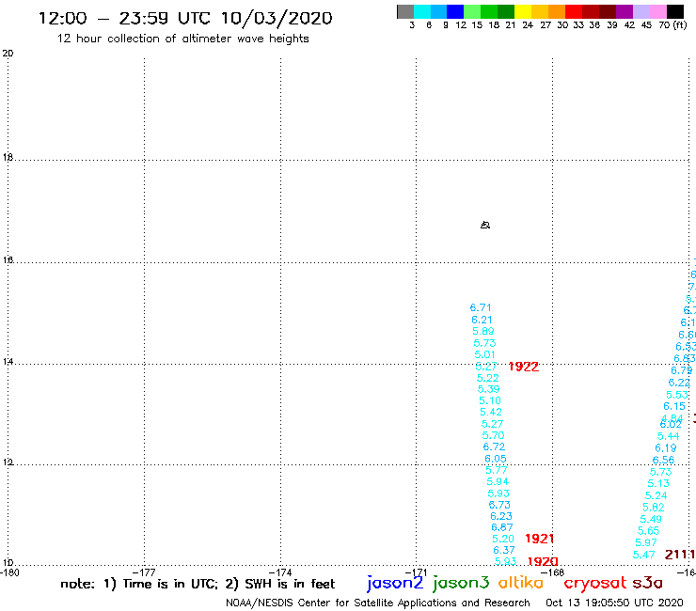Click the bright red swatch in the color scale
Screen dimensions: 696x611
coord(574,11)
